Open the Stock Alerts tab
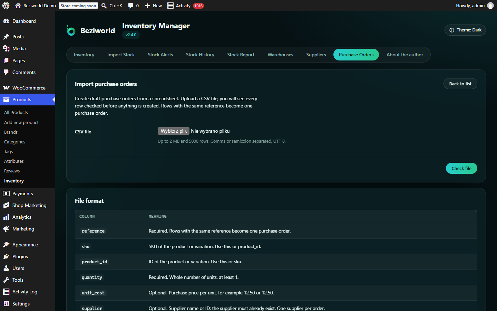Viewport: 497px width, 311px height. [x=160, y=55]
